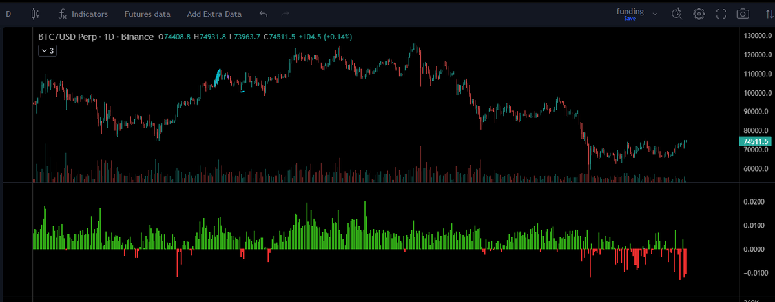Open chart settings gear icon
This screenshot has width=775, height=302.
pyautogui.click(x=699, y=14)
